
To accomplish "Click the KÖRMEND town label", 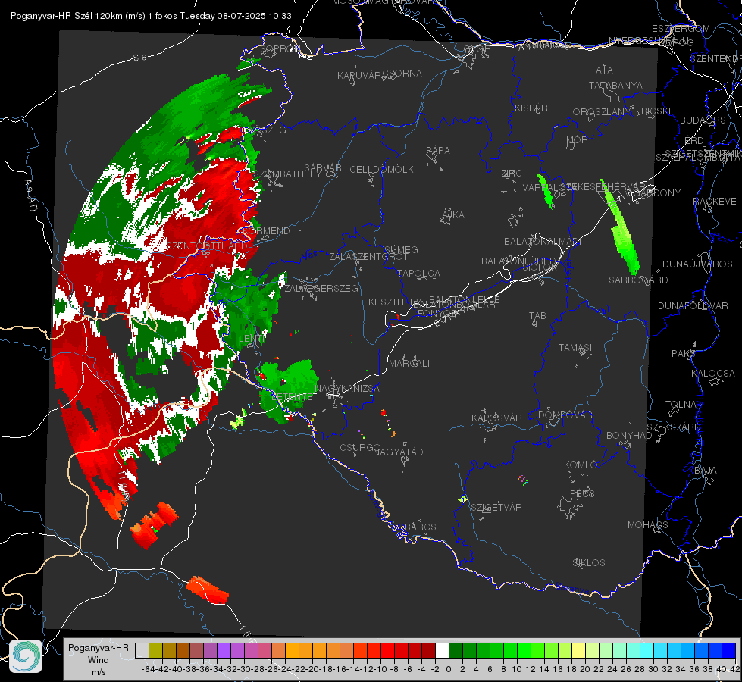I will (266, 231).
